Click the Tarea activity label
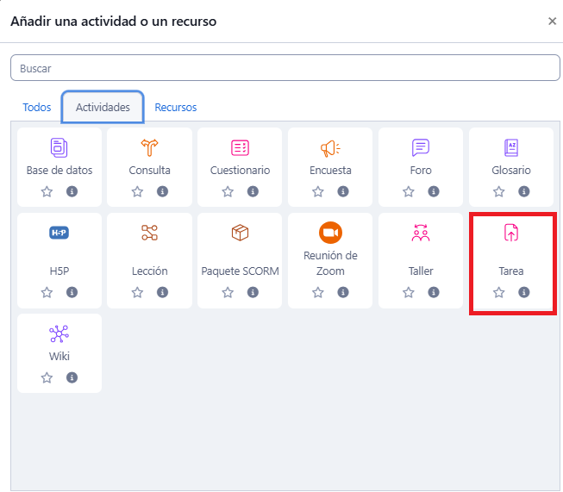Viewport: 563px width, 492px height. tap(511, 271)
